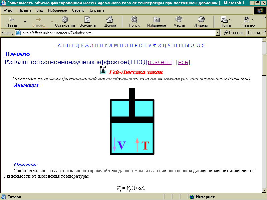
Task: Click alphabet letter А link
Action: pos(59,45)
